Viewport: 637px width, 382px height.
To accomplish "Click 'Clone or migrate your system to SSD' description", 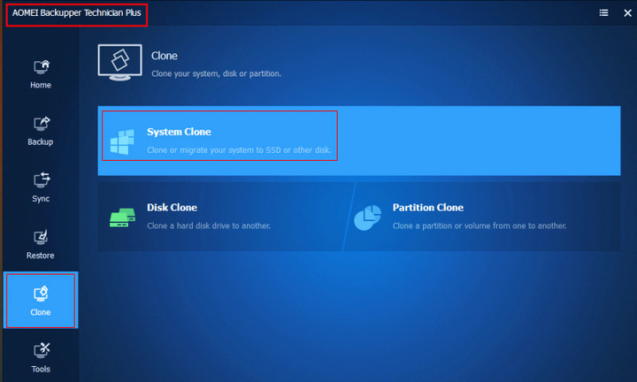I will pyautogui.click(x=239, y=150).
